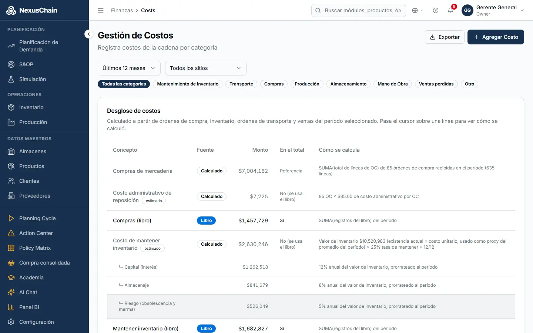The height and width of the screenshot is (333, 533).
Task: Click the search magnifier icon
Action: [x=318, y=10]
